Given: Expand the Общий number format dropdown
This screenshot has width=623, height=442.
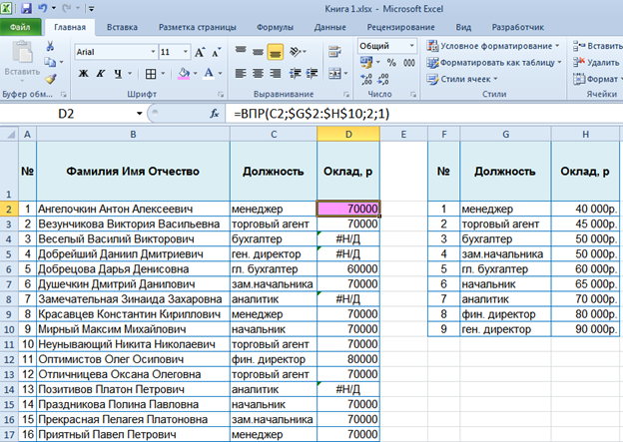Looking at the screenshot, I should pos(409,47).
